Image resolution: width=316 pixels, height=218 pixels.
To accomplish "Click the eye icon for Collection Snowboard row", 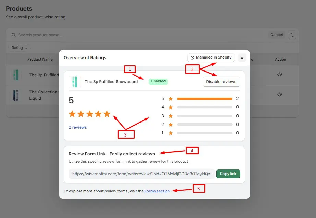I will 280,94.
